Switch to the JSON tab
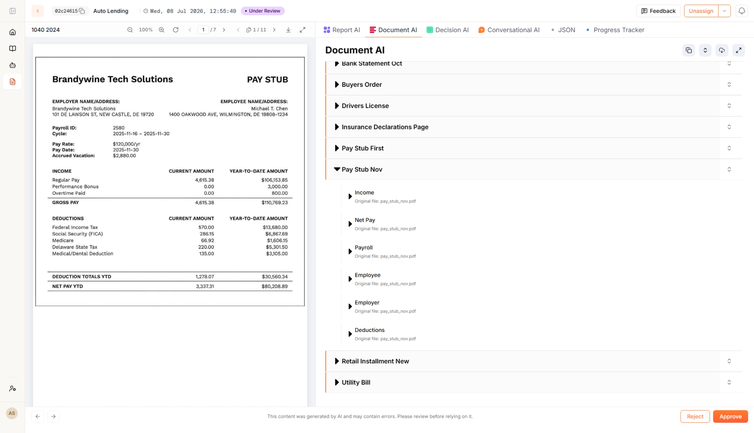The width and height of the screenshot is (754, 433). (x=563, y=30)
